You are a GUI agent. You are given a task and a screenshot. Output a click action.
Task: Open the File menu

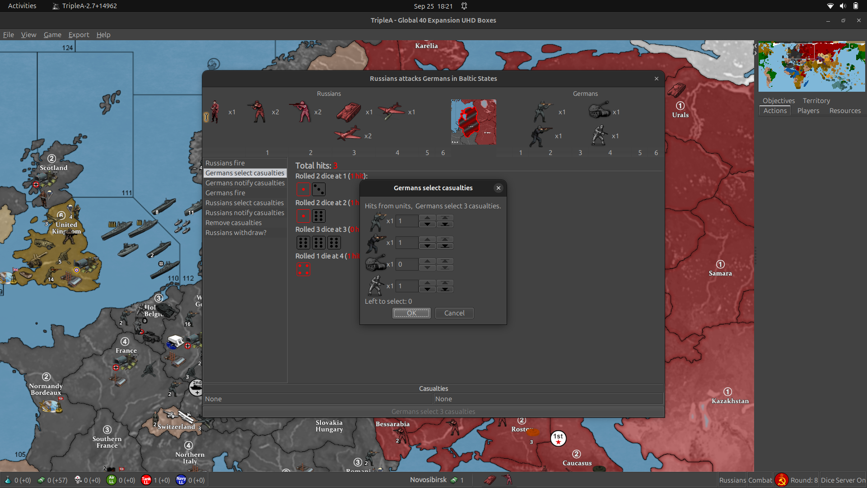click(x=9, y=35)
